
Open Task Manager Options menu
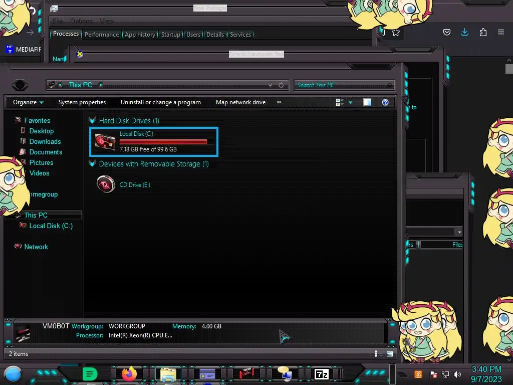tap(81, 21)
